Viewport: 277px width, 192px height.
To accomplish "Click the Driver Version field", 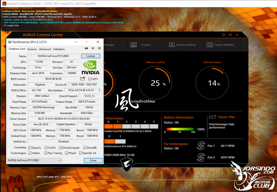I will [64, 119].
